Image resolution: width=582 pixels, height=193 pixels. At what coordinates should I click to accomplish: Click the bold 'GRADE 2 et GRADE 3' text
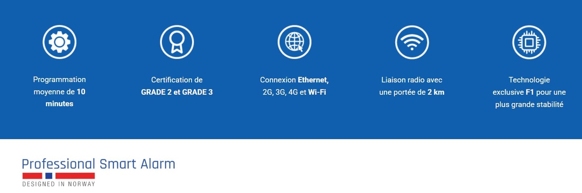point(177,92)
